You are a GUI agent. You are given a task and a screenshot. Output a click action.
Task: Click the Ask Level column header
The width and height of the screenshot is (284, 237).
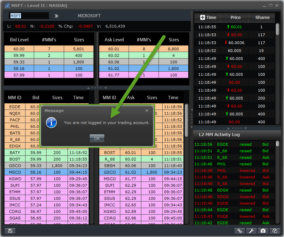coord(114,40)
